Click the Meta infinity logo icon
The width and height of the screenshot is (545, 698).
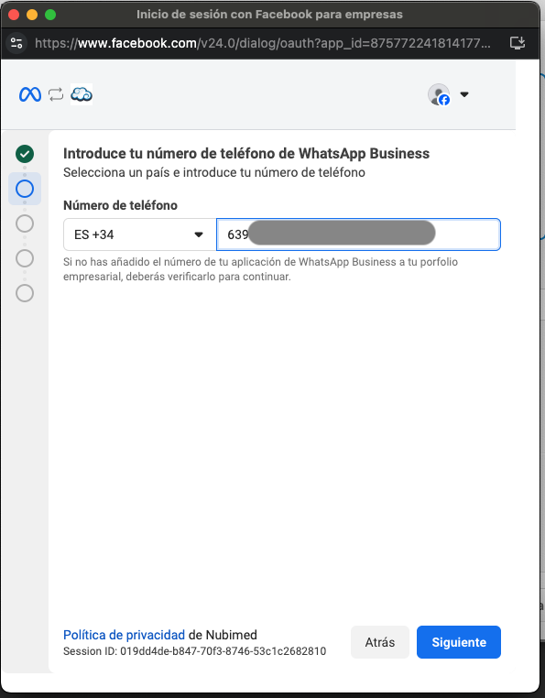tap(30, 94)
